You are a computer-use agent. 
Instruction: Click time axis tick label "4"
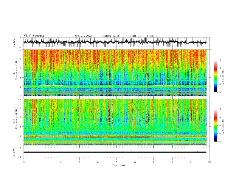pyautogui.click(x=98, y=162)
